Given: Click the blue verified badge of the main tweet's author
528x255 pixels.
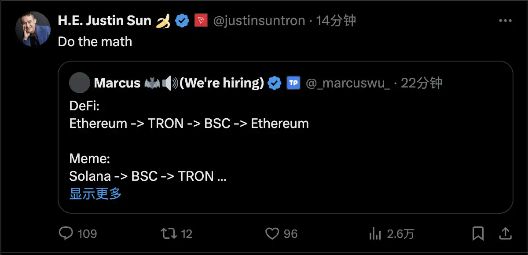Looking at the screenshot, I should click(182, 21).
